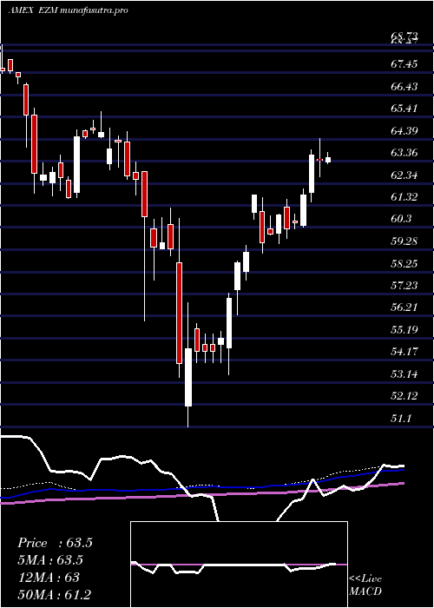Screen dimensions: 434x608
Task: Click the 58.25 price axis label
Action: [x=404, y=264]
